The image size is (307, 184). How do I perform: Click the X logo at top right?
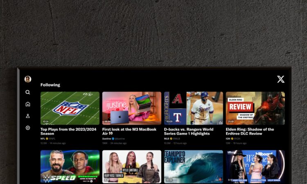click(281, 79)
